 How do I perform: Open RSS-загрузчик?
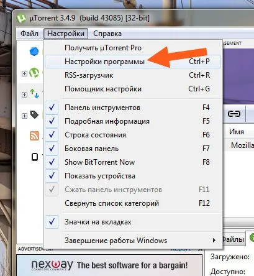coord(133,75)
